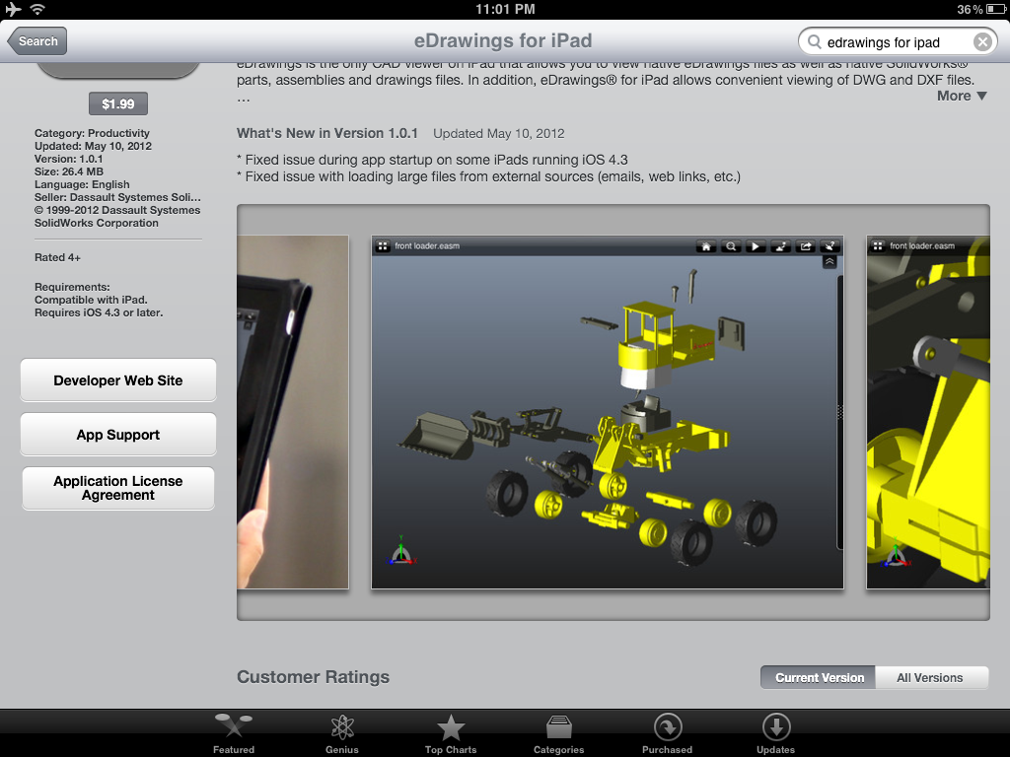This screenshot has width=1010, height=757.
Task: Tap 'Updated May 10, 2012' beside What's New
Action: click(x=498, y=133)
